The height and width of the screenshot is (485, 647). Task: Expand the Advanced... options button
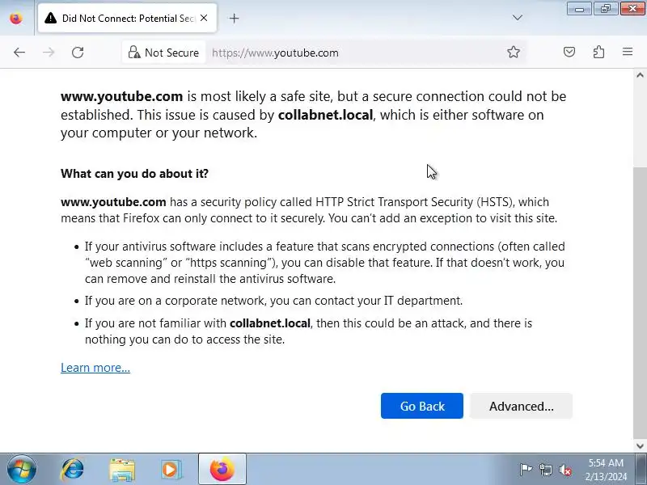pos(521,406)
